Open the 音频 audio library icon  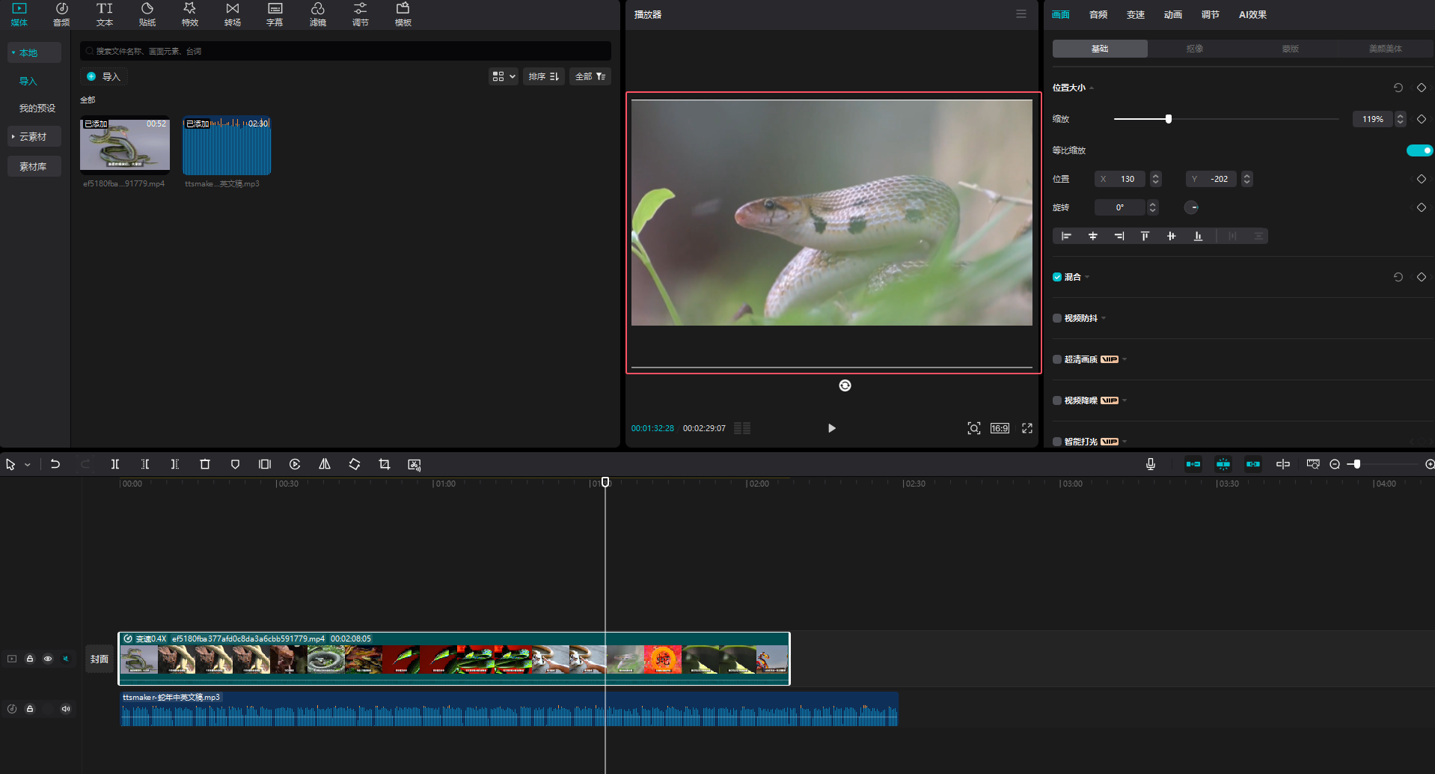tap(61, 14)
